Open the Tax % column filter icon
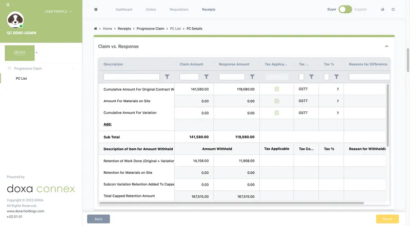The width and height of the screenshot is (410, 226). [336, 77]
